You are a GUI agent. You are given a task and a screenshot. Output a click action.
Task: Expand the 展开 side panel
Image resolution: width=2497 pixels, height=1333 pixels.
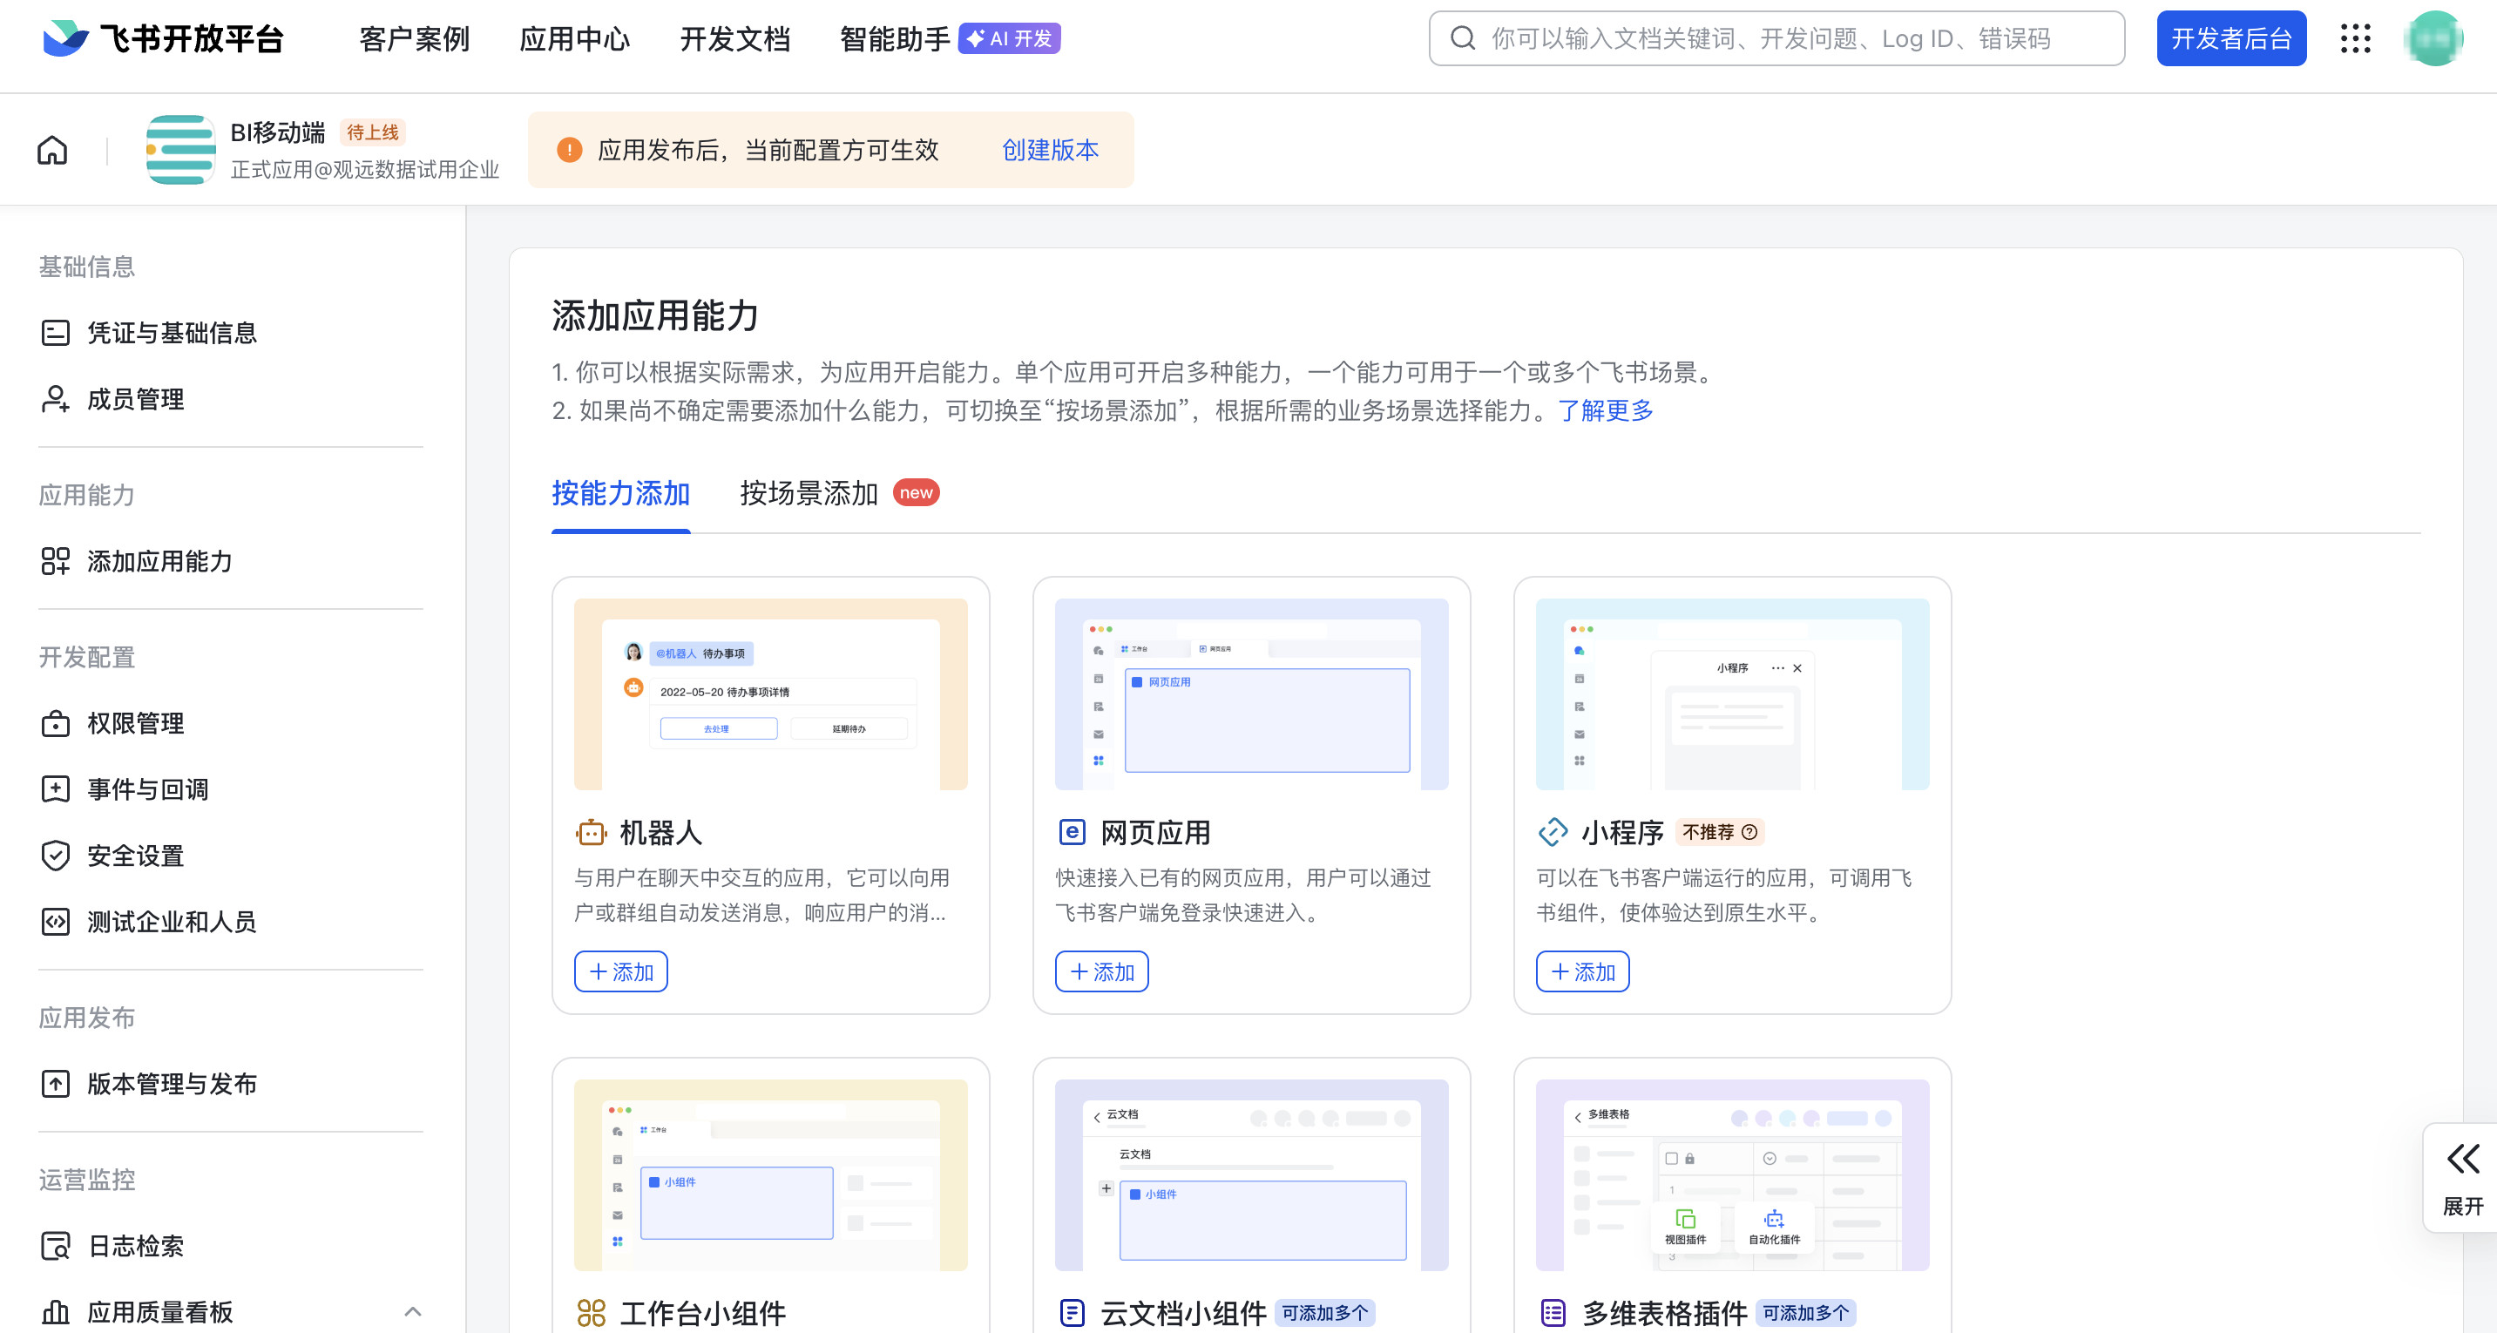[x=2462, y=1178]
